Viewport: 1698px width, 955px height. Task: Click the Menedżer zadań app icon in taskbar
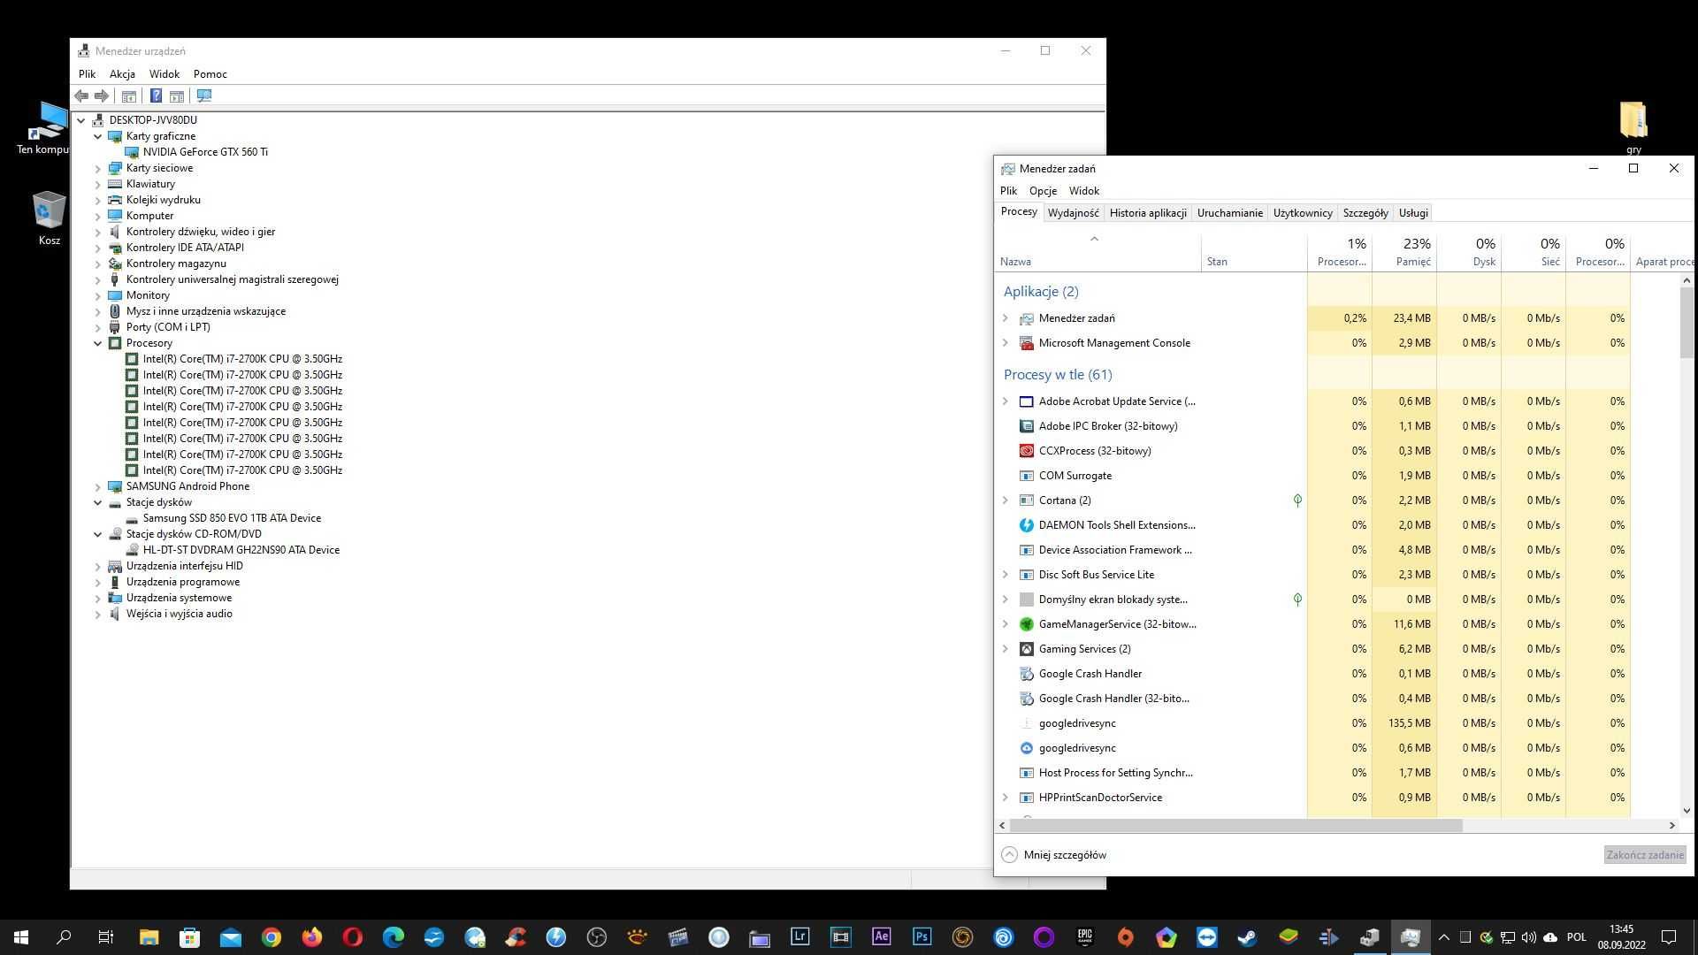(x=1410, y=936)
